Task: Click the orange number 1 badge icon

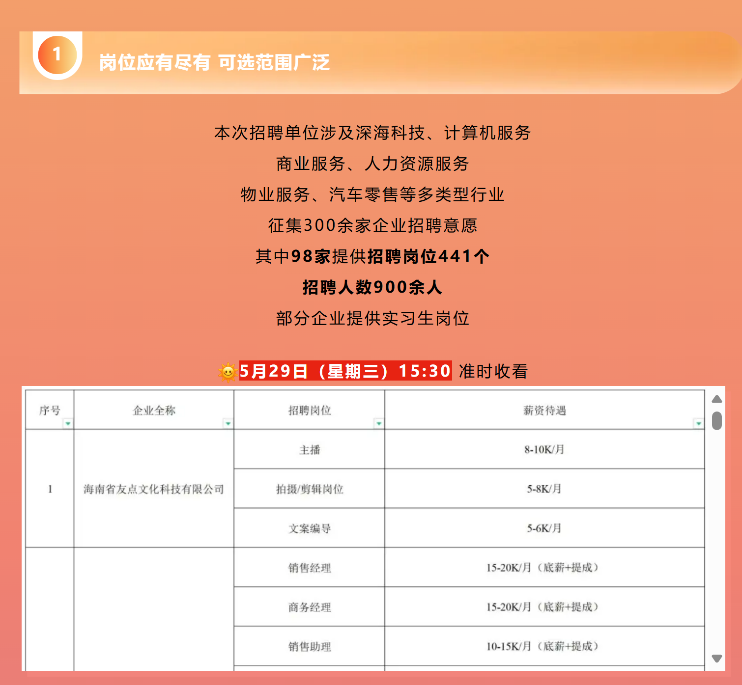Action: point(57,55)
